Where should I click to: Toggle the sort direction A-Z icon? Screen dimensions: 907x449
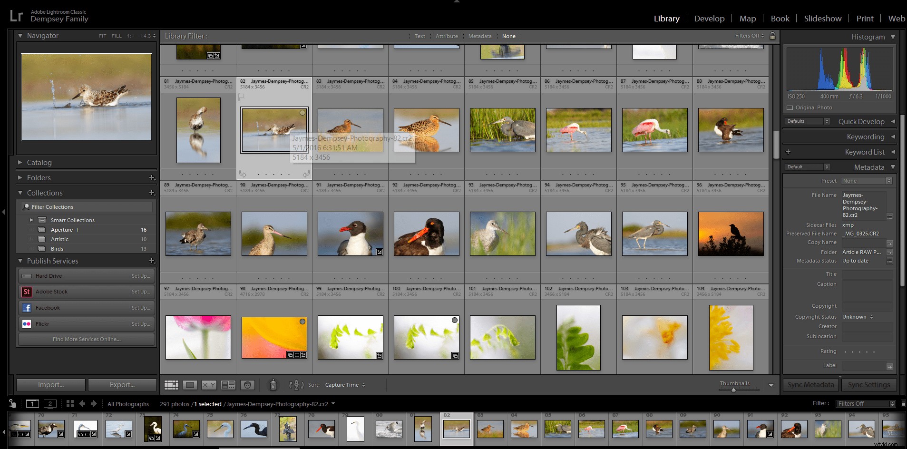296,385
